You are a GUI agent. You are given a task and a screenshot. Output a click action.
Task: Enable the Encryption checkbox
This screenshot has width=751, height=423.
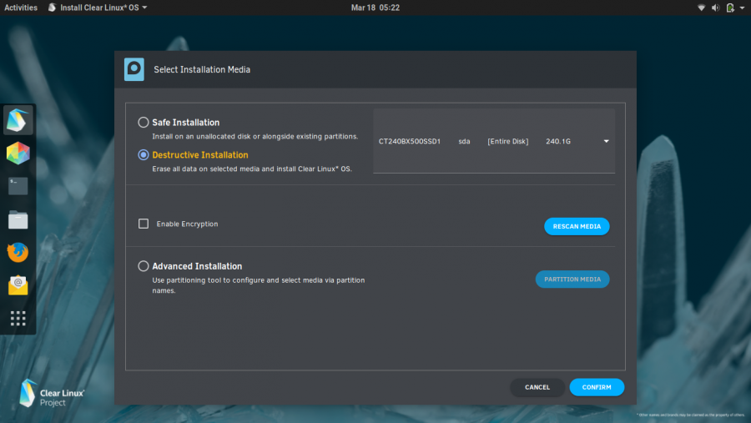pos(144,224)
